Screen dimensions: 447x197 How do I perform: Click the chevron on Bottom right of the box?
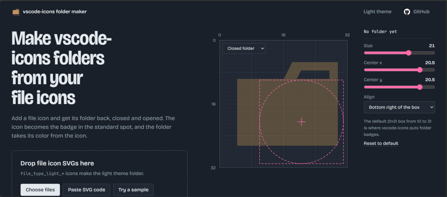click(x=432, y=107)
